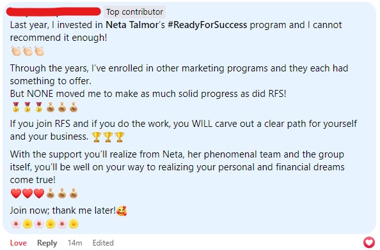This screenshot has height=250, width=380.
Task: Click the clapping hands emoji row
Action: coord(28,51)
